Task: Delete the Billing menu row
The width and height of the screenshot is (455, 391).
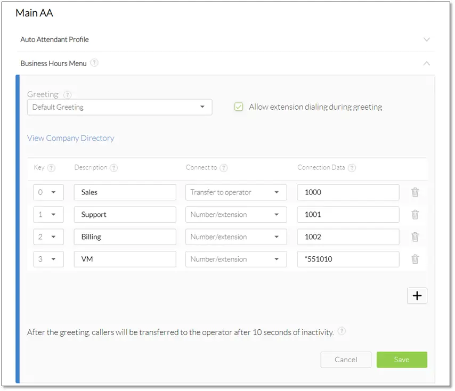Action: [415, 237]
